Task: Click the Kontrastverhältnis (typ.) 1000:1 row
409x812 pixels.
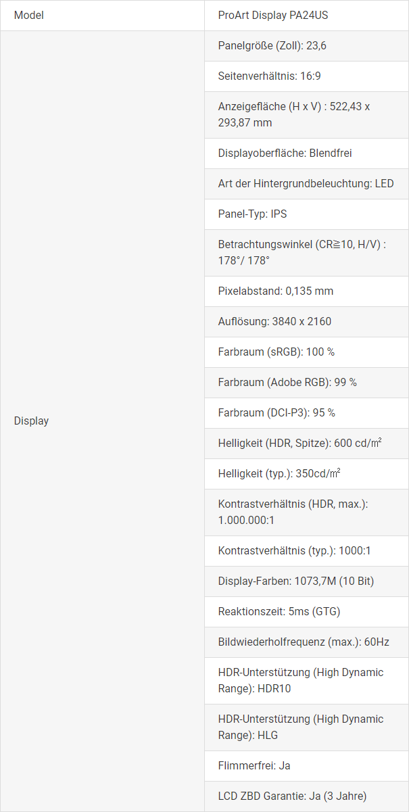Action: coord(294,550)
